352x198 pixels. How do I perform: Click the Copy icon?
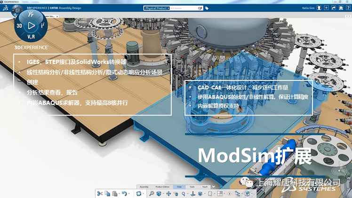108,193
